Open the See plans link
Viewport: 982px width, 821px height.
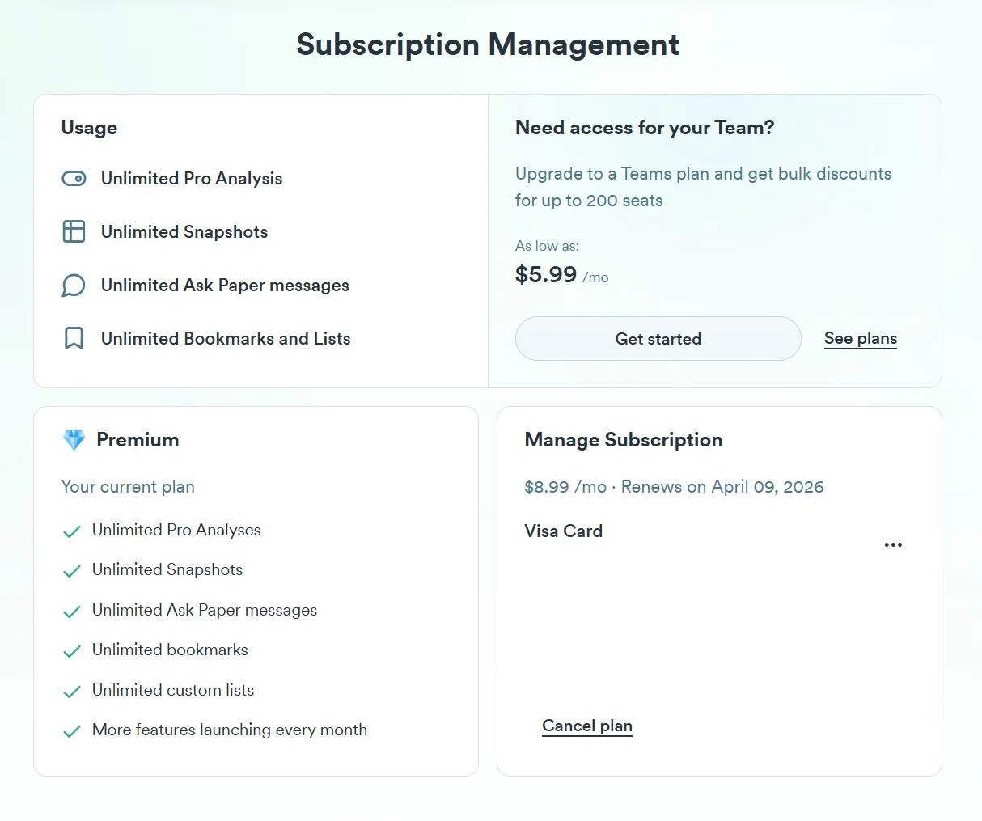(861, 339)
